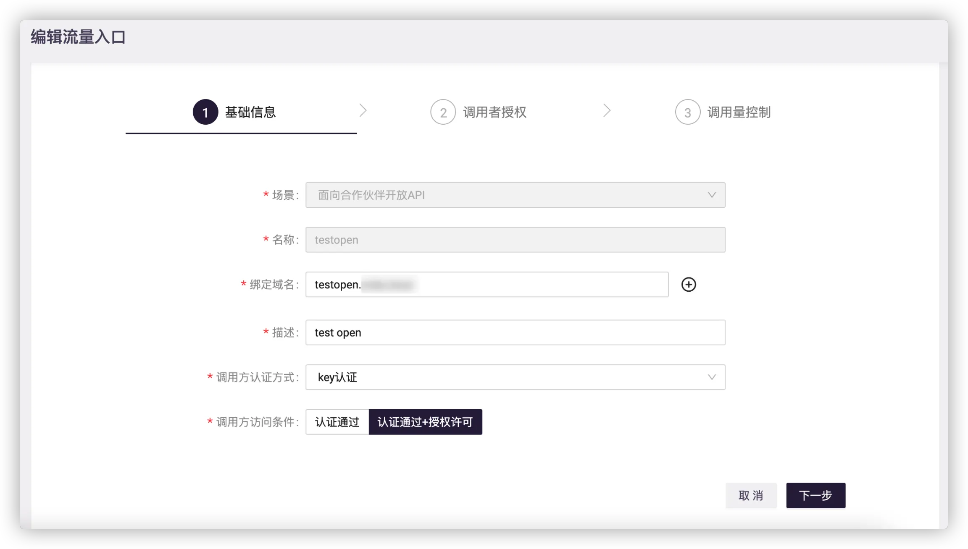Click arrow between steps 1 and 2
The image size is (968, 549).
pyautogui.click(x=363, y=111)
